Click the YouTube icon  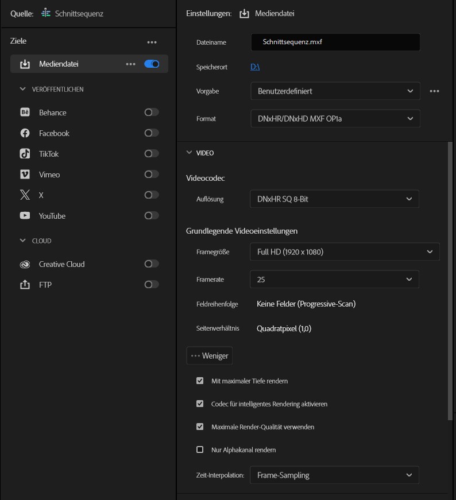[25, 216]
